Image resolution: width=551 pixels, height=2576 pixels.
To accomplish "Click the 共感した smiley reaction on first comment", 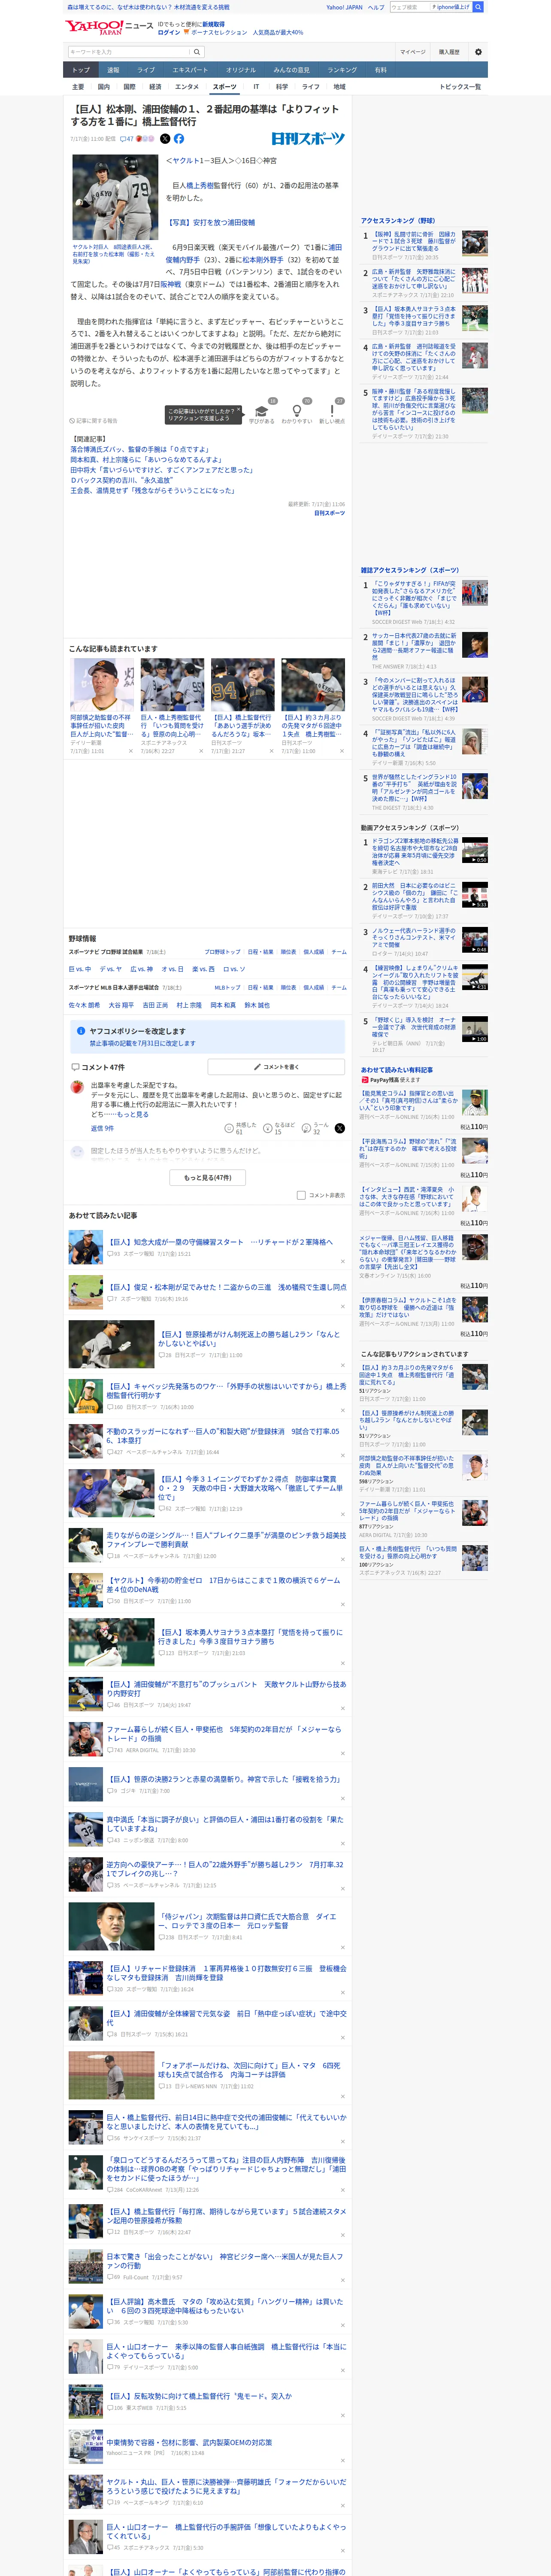I will pos(229,1127).
